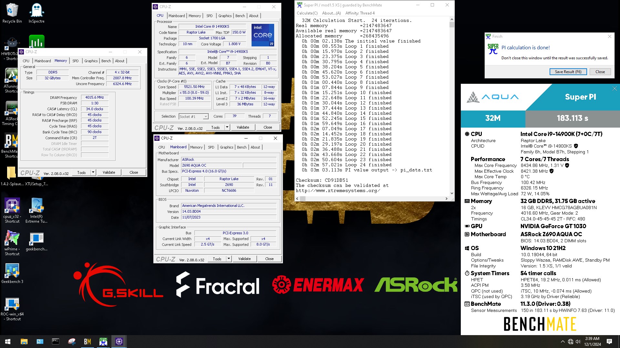
Task: Open Affinity: Thread 4 menu in Super PI
Action: point(360,13)
